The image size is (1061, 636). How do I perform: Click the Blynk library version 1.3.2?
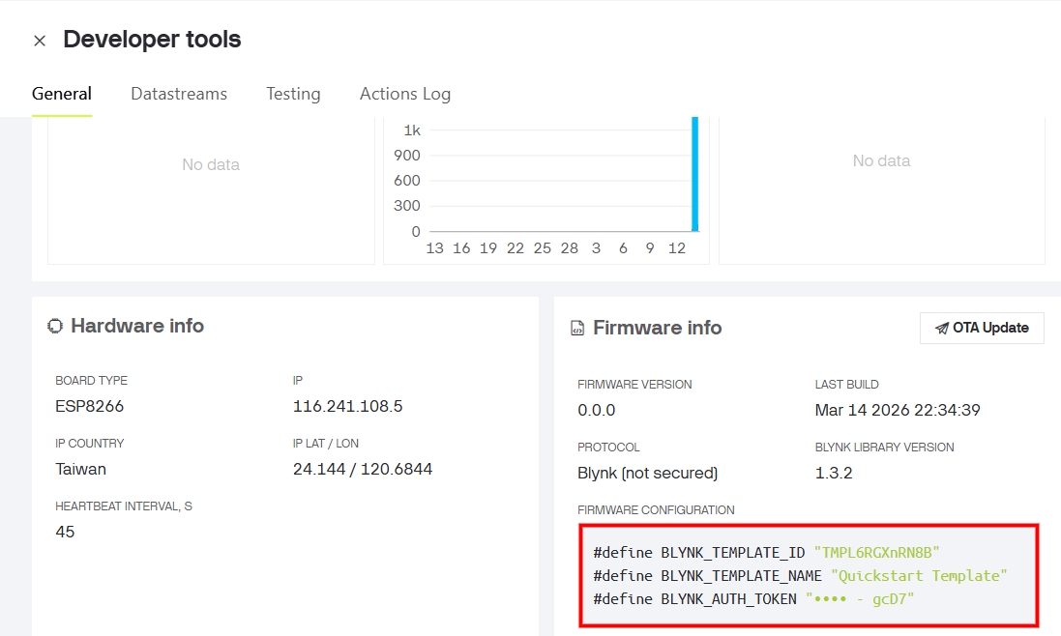tap(834, 474)
